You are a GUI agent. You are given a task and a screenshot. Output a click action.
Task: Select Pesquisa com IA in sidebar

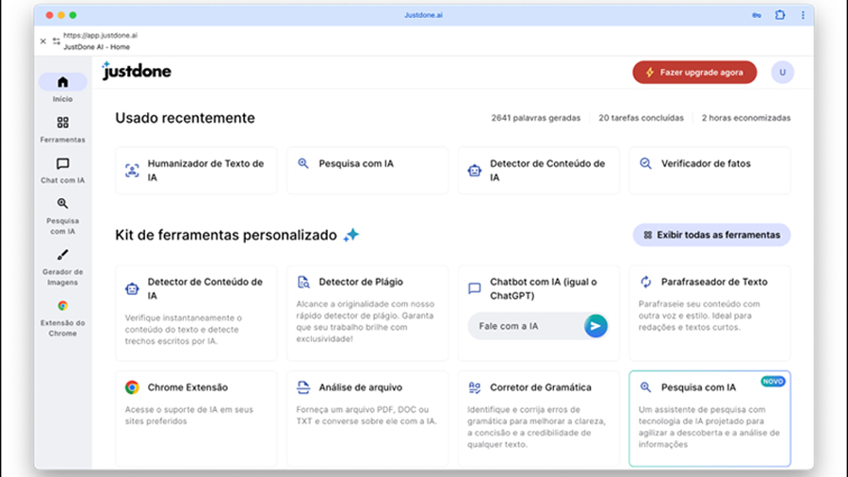coord(62,204)
